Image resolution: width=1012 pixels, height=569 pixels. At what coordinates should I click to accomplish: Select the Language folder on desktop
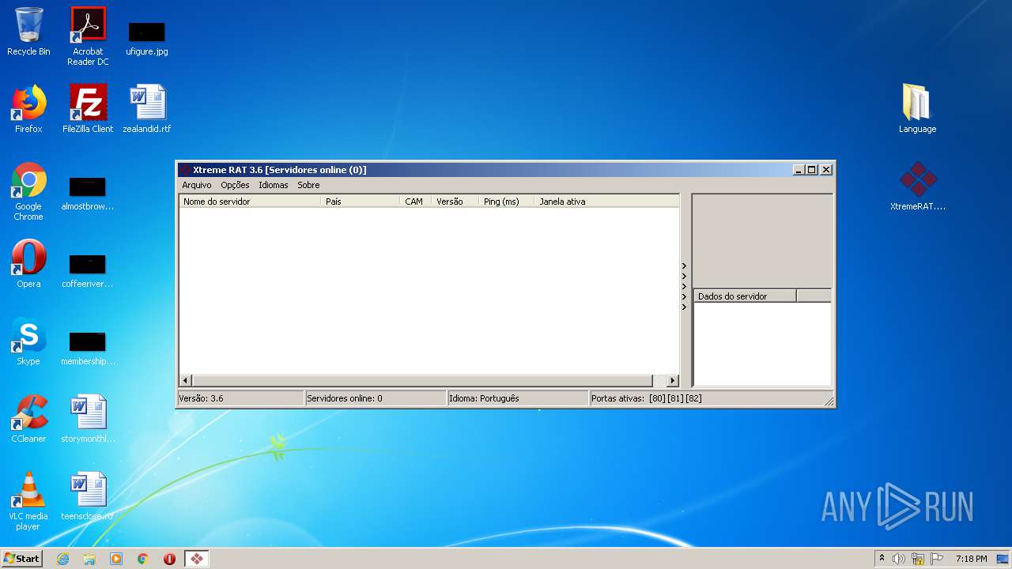pyautogui.click(x=917, y=109)
